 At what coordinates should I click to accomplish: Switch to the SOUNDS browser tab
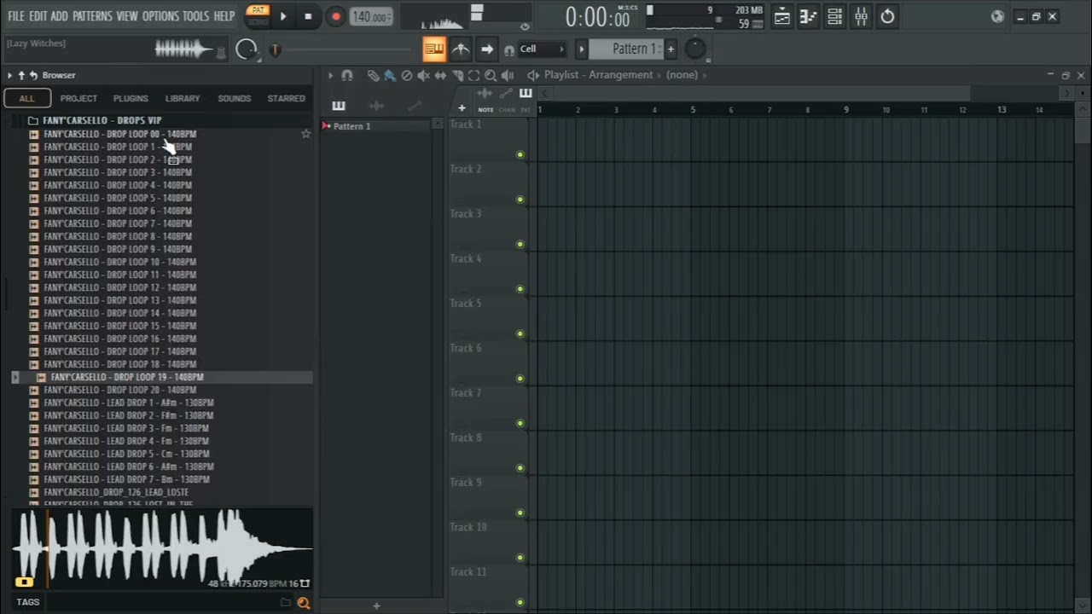click(x=234, y=98)
